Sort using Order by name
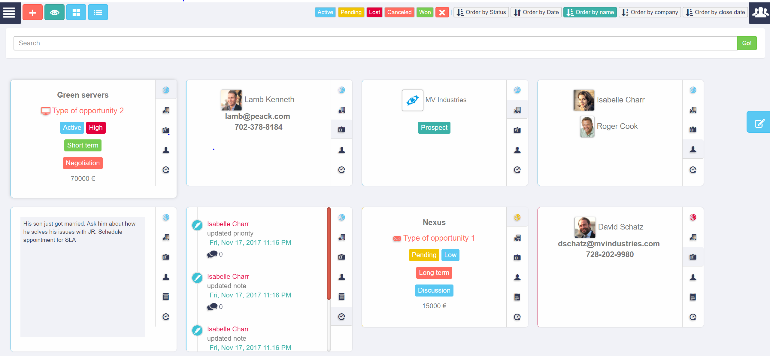This screenshot has height=356, width=770. 590,12
